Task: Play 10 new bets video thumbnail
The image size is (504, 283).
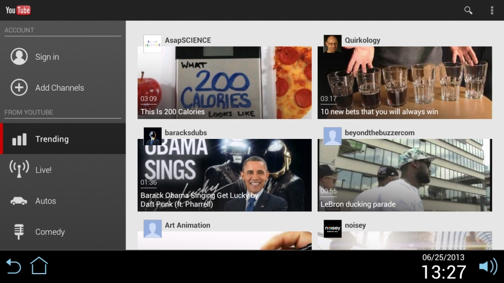Action: (405, 82)
